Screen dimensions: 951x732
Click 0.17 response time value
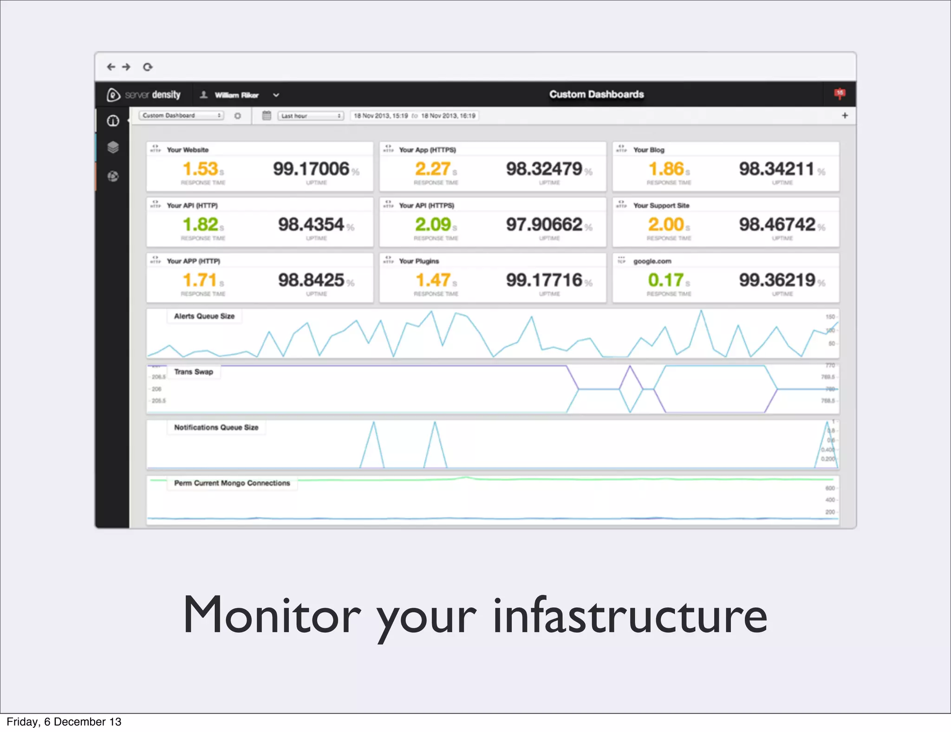[666, 281]
